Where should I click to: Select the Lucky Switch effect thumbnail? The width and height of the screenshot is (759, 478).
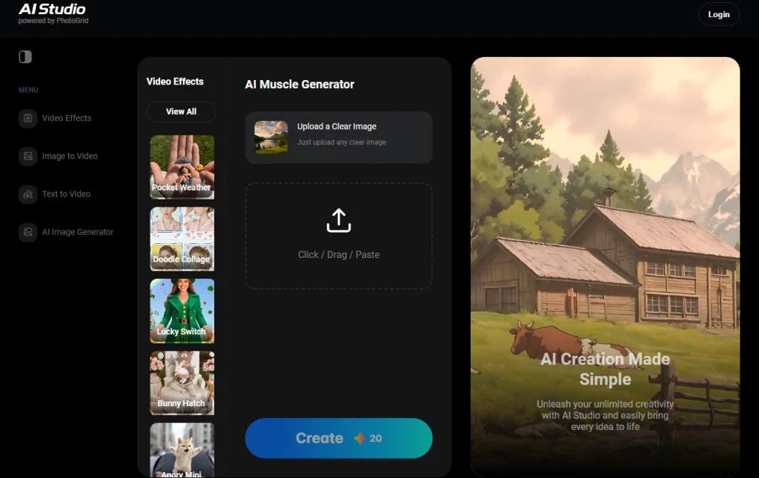click(182, 311)
